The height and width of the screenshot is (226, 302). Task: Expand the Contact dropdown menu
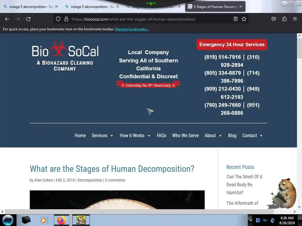pyautogui.click(x=252, y=135)
